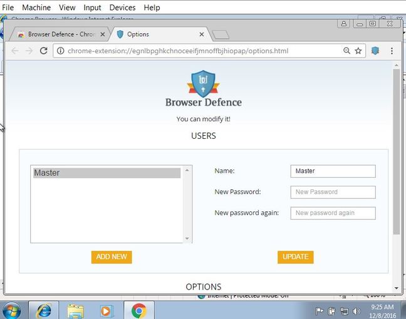The image size is (406, 319).
Task: Click the Browser Defence shield logo
Action: click(203, 84)
